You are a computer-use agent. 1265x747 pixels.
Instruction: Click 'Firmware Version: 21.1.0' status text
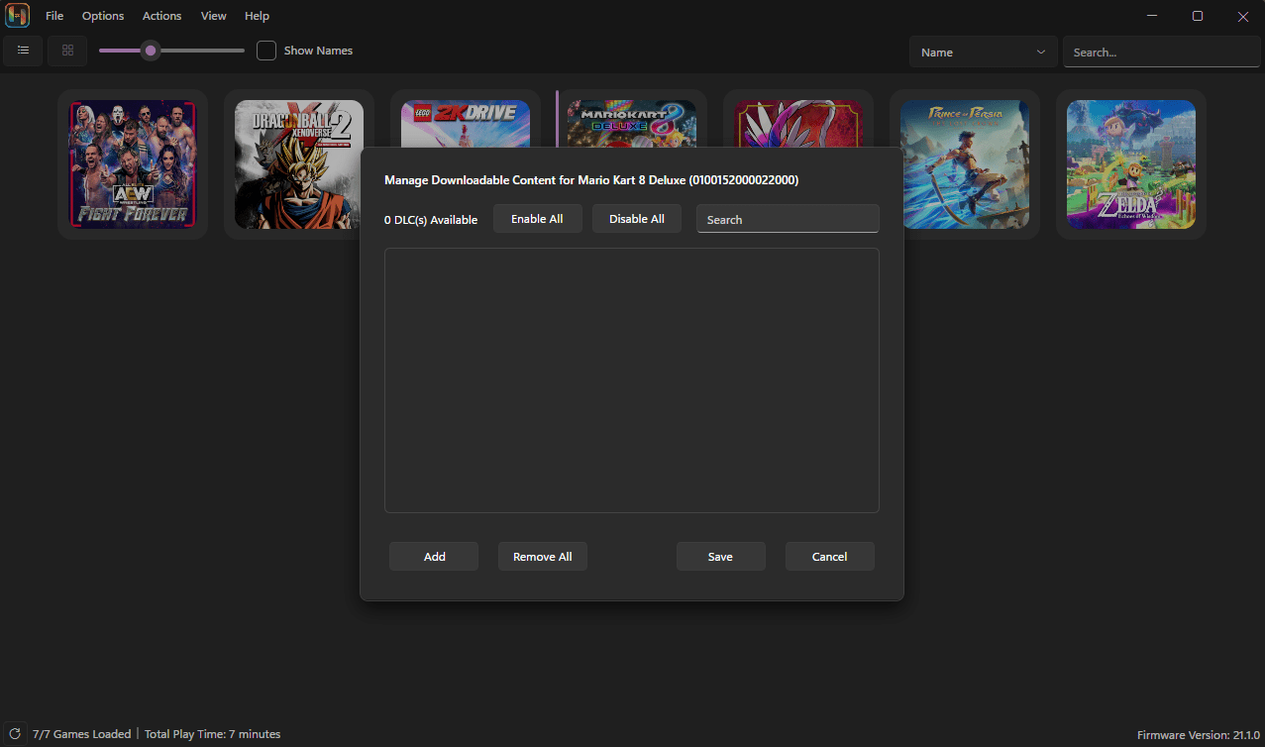pyautogui.click(x=1198, y=735)
